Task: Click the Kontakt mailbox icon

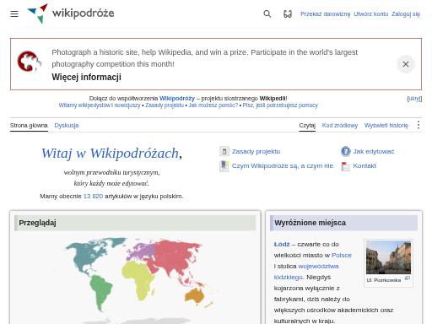Action: click(346, 166)
